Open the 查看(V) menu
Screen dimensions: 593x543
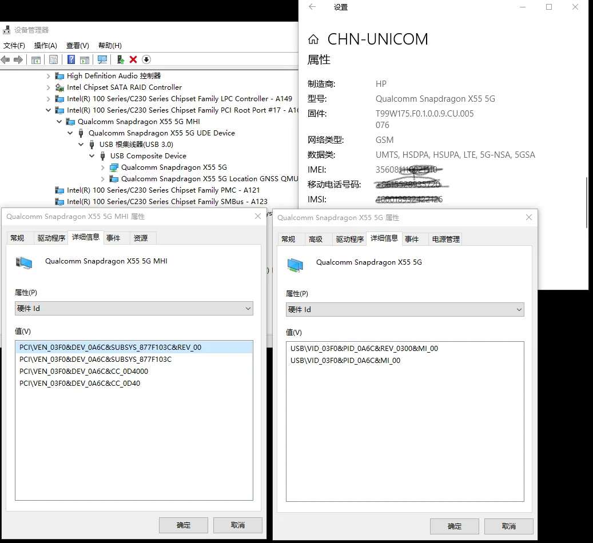coord(78,46)
